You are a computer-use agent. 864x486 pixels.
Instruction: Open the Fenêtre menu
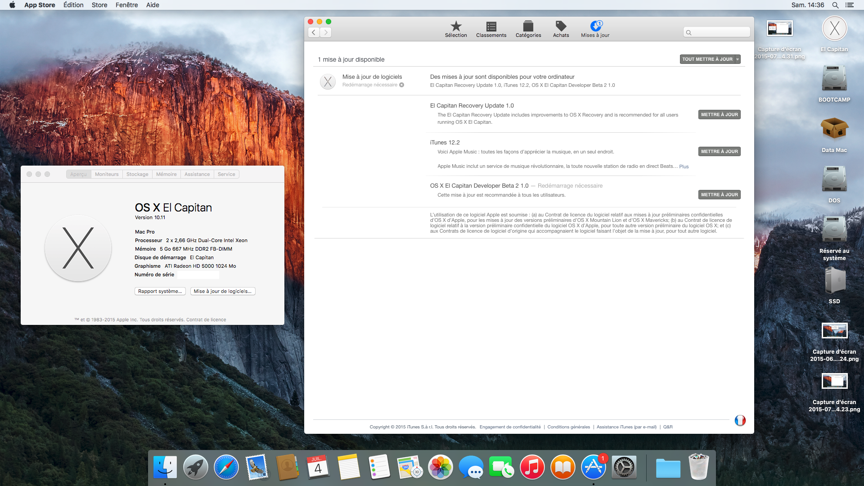click(127, 5)
